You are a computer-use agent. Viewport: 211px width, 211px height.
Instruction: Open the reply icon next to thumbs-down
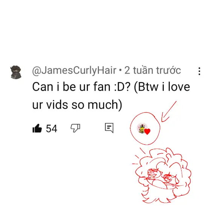pyautogui.click(x=109, y=128)
